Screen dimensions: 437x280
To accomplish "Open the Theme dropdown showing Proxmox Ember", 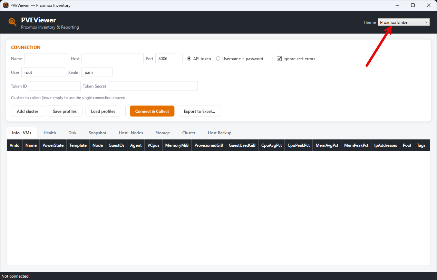I will 404,22.
